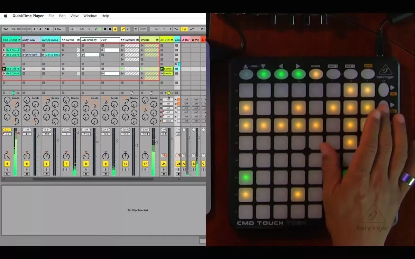
Task: Toggle the Arrangement Loop switch icon
Action: tap(184, 29)
